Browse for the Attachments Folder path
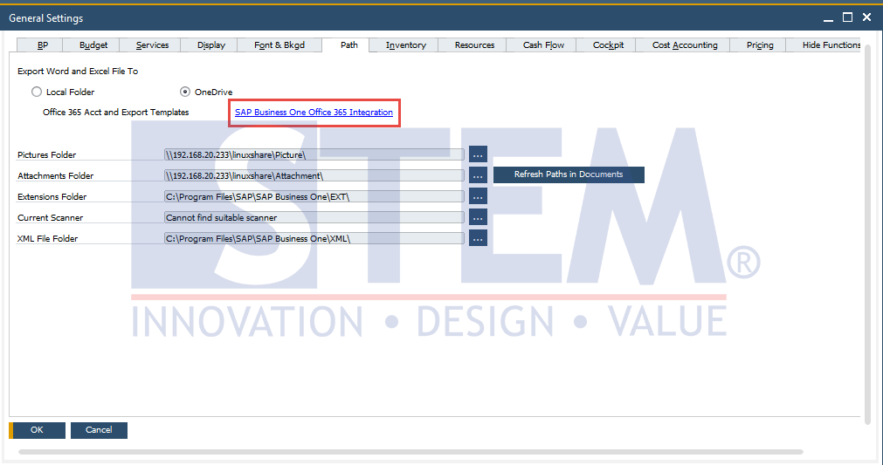 (x=478, y=175)
